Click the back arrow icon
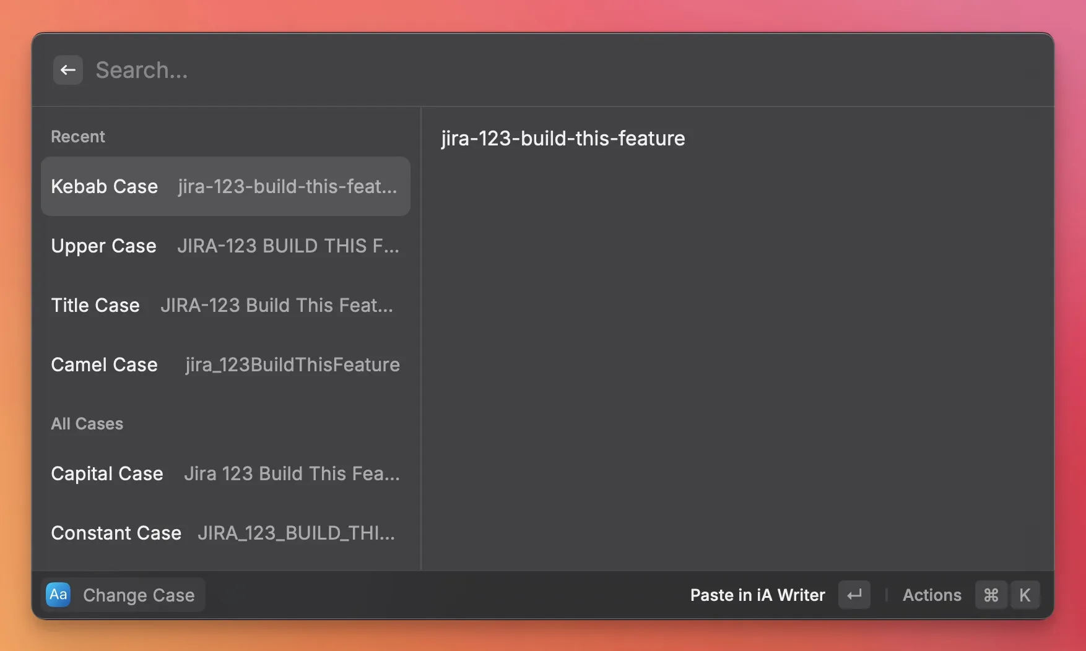Viewport: 1086px width, 651px height. (68, 70)
